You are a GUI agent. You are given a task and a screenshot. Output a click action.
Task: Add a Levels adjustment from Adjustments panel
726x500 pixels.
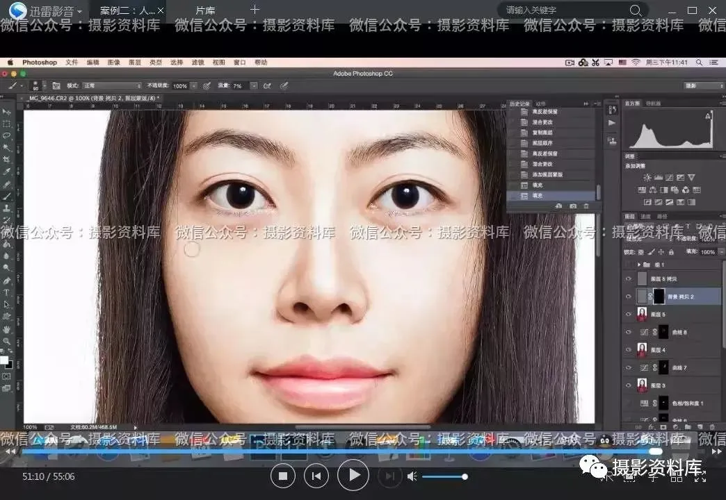659,177
